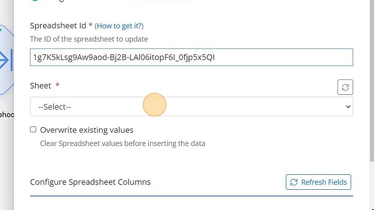Click the dropdown chevron in the Sheet selector
This screenshot has height=210, width=374.
[348, 107]
